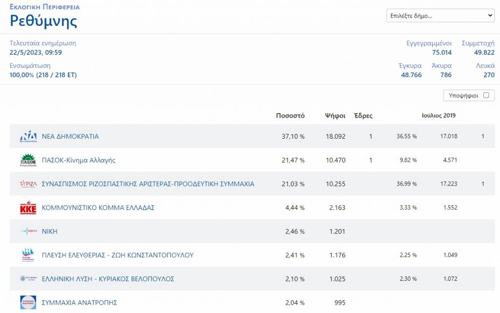Screen dimensions: 500x313
Task: Select the ΕΛΛΗΝΙΚΗ ΛΥΣΗ - ΚΥΡΙΑΚΟΣ ΒΕΛΟΠΟΥΛΟΣ link
Action: [108, 279]
